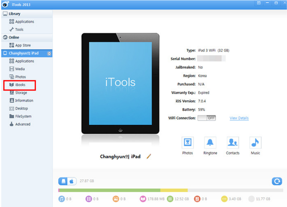Click the orange photos storage icon
Viewport: 287px width, 207px height.
click(x=116, y=199)
